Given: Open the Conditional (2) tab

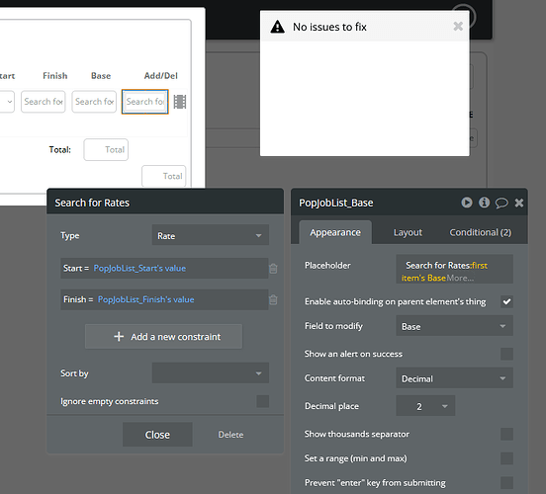Looking at the screenshot, I should (x=480, y=232).
